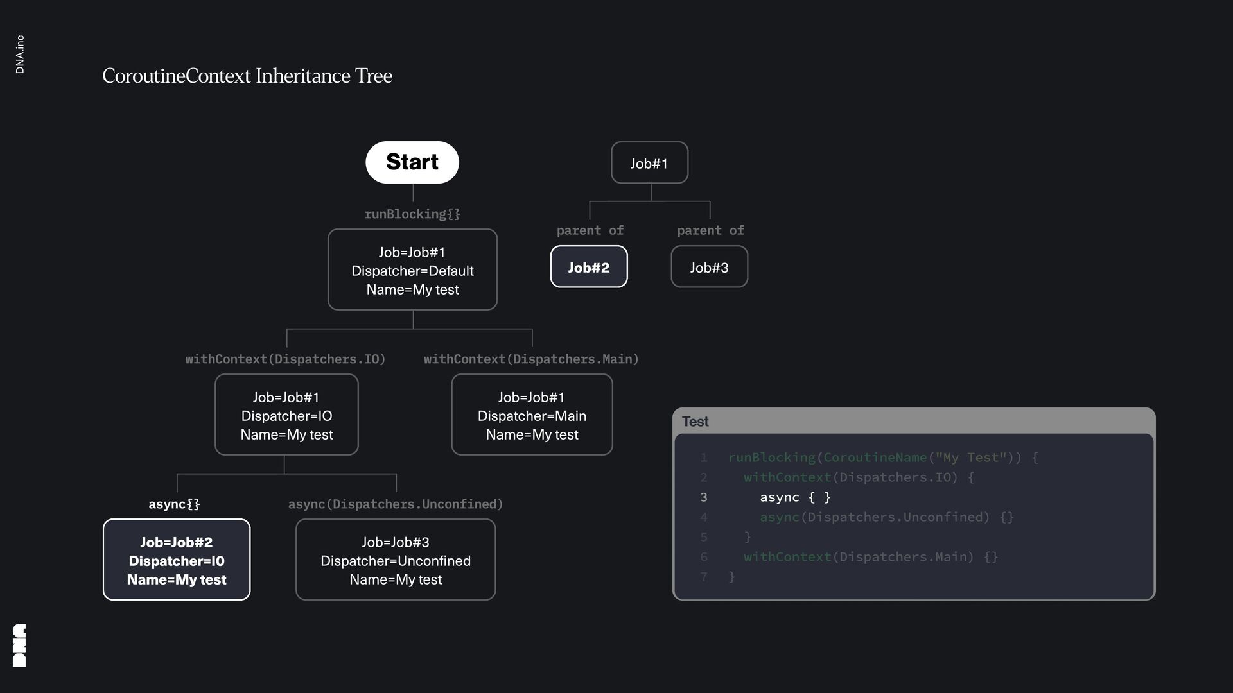Select the Dispatcher=IO Job#1 box
The image size is (1233, 693).
pos(286,415)
